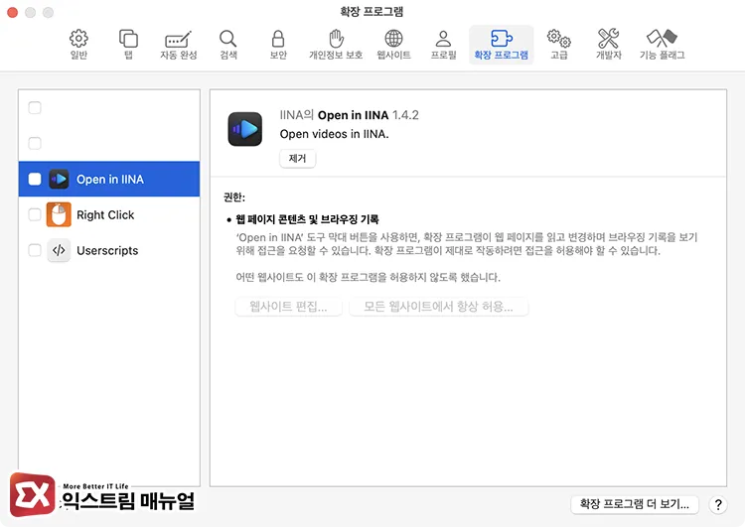Viewport: 745px width, 527px height.
Task: Open the 보안 (Security) lock pane
Action: click(x=278, y=45)
